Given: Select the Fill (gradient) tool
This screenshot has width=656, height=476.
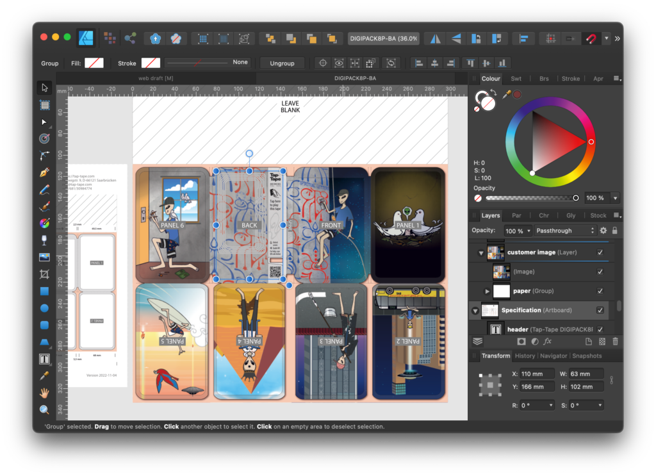Looking at the screenshot, I should pos(44,224).
